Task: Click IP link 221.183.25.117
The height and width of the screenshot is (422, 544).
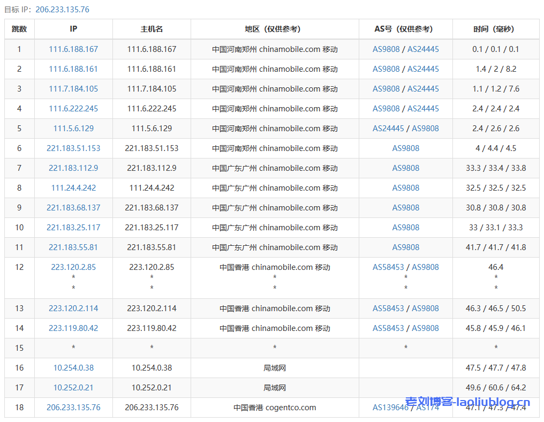Action: 73,228
